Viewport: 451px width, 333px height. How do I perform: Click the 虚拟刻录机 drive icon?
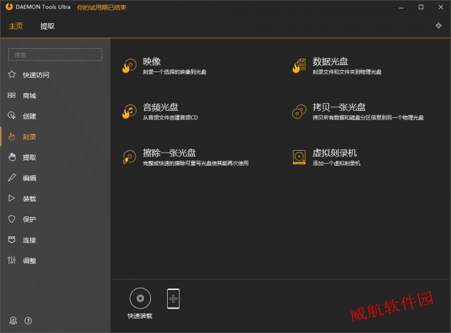pyautogui.click(x=299, y=157)
